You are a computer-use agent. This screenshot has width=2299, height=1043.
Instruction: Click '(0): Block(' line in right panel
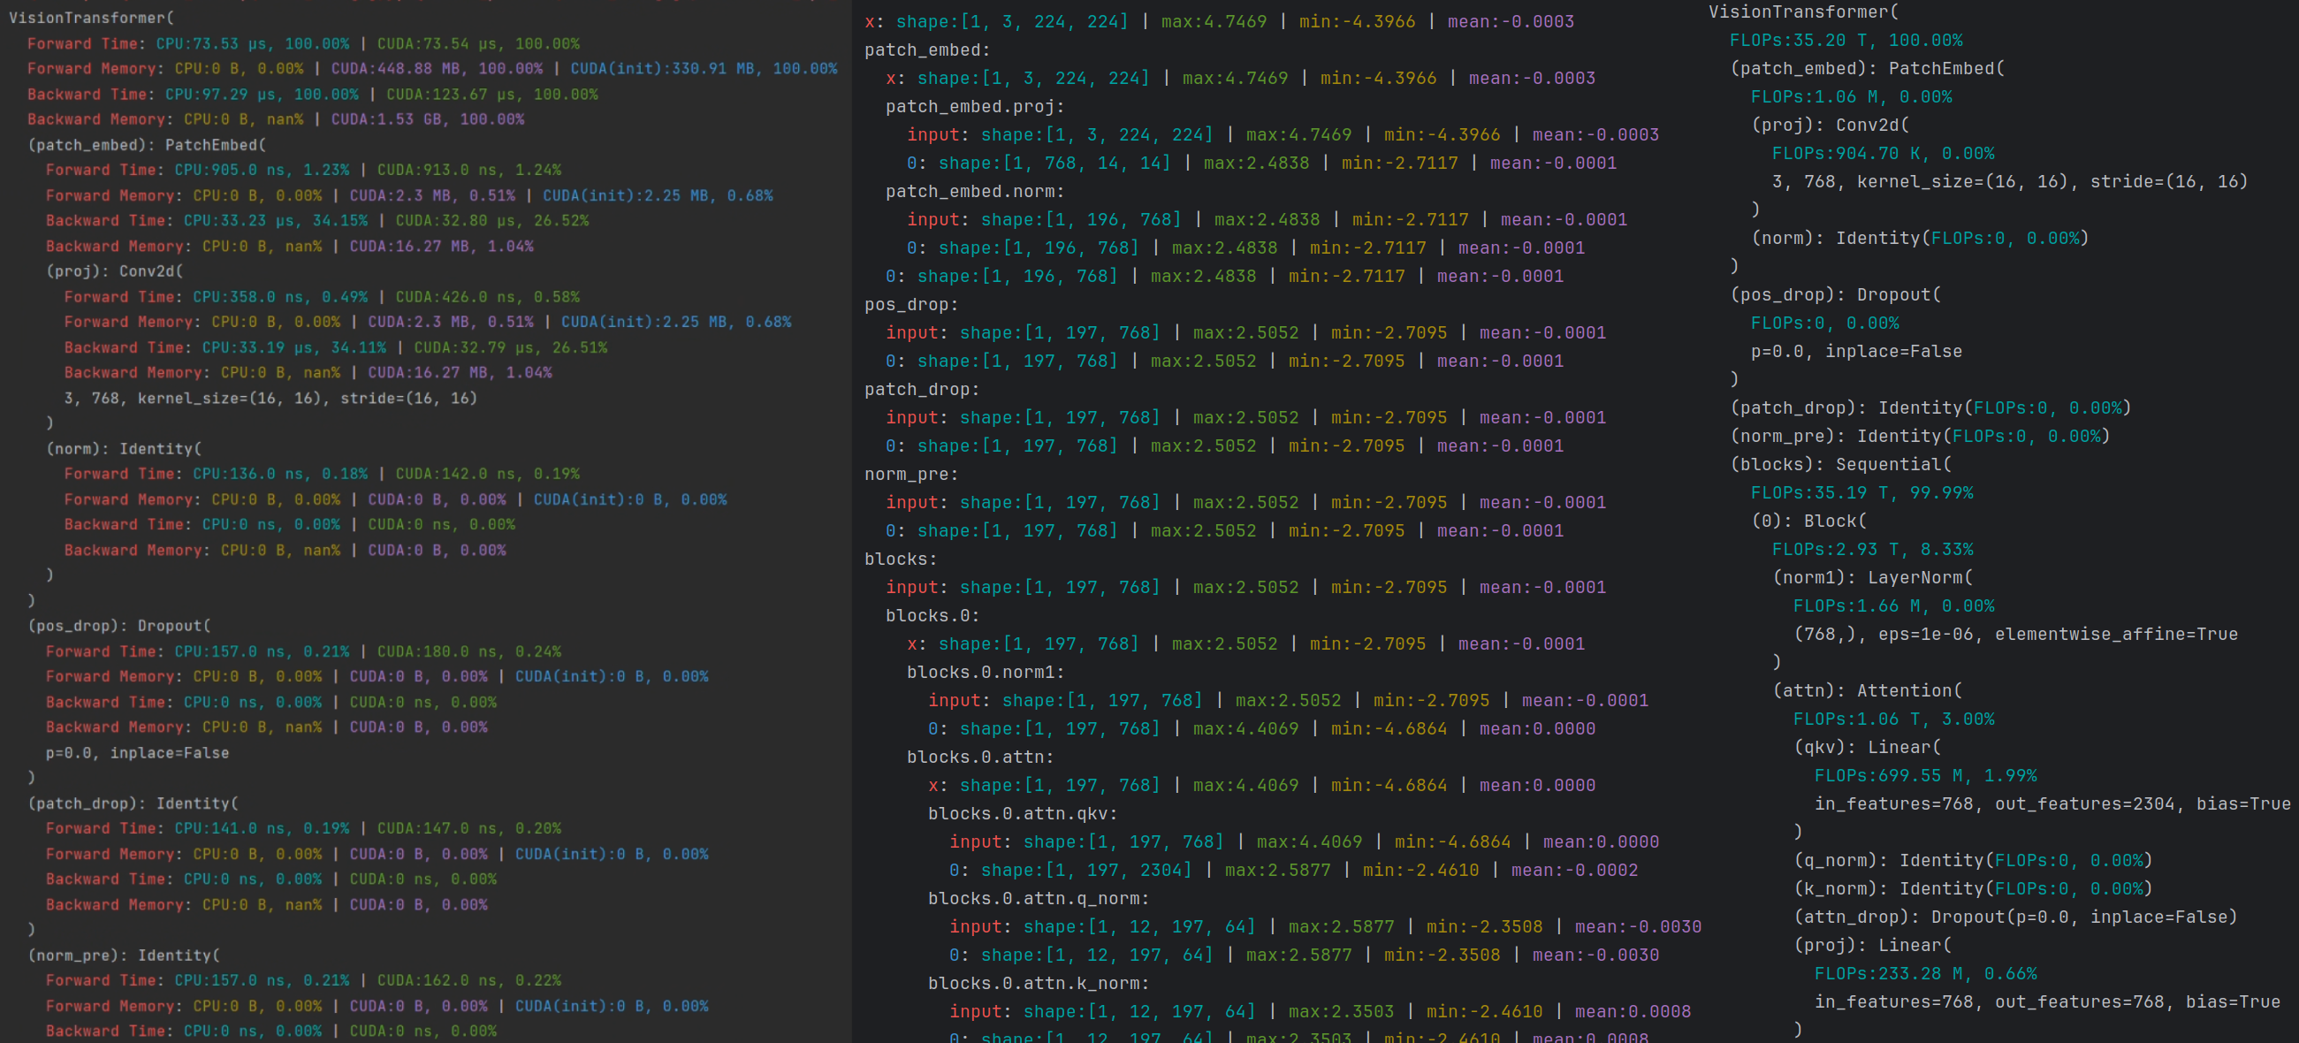[x=1808, y=520]
